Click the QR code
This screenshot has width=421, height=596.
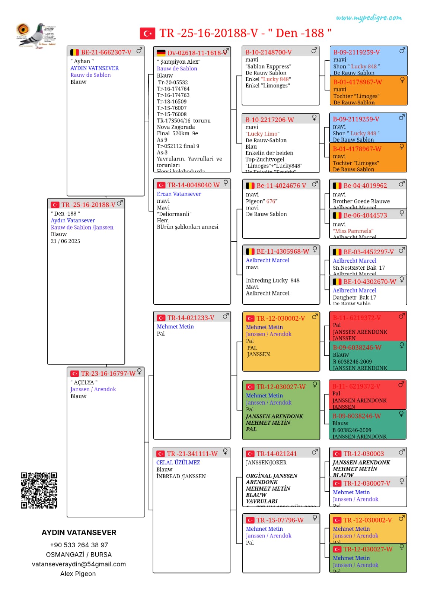tap(39, 490)
